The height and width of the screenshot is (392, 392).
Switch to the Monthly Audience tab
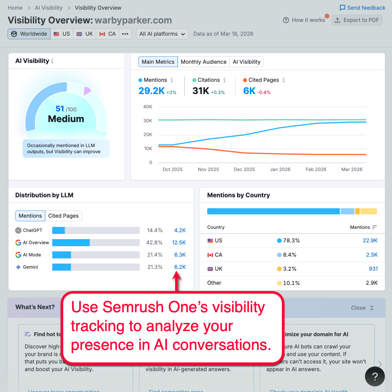tap(204, 62)
